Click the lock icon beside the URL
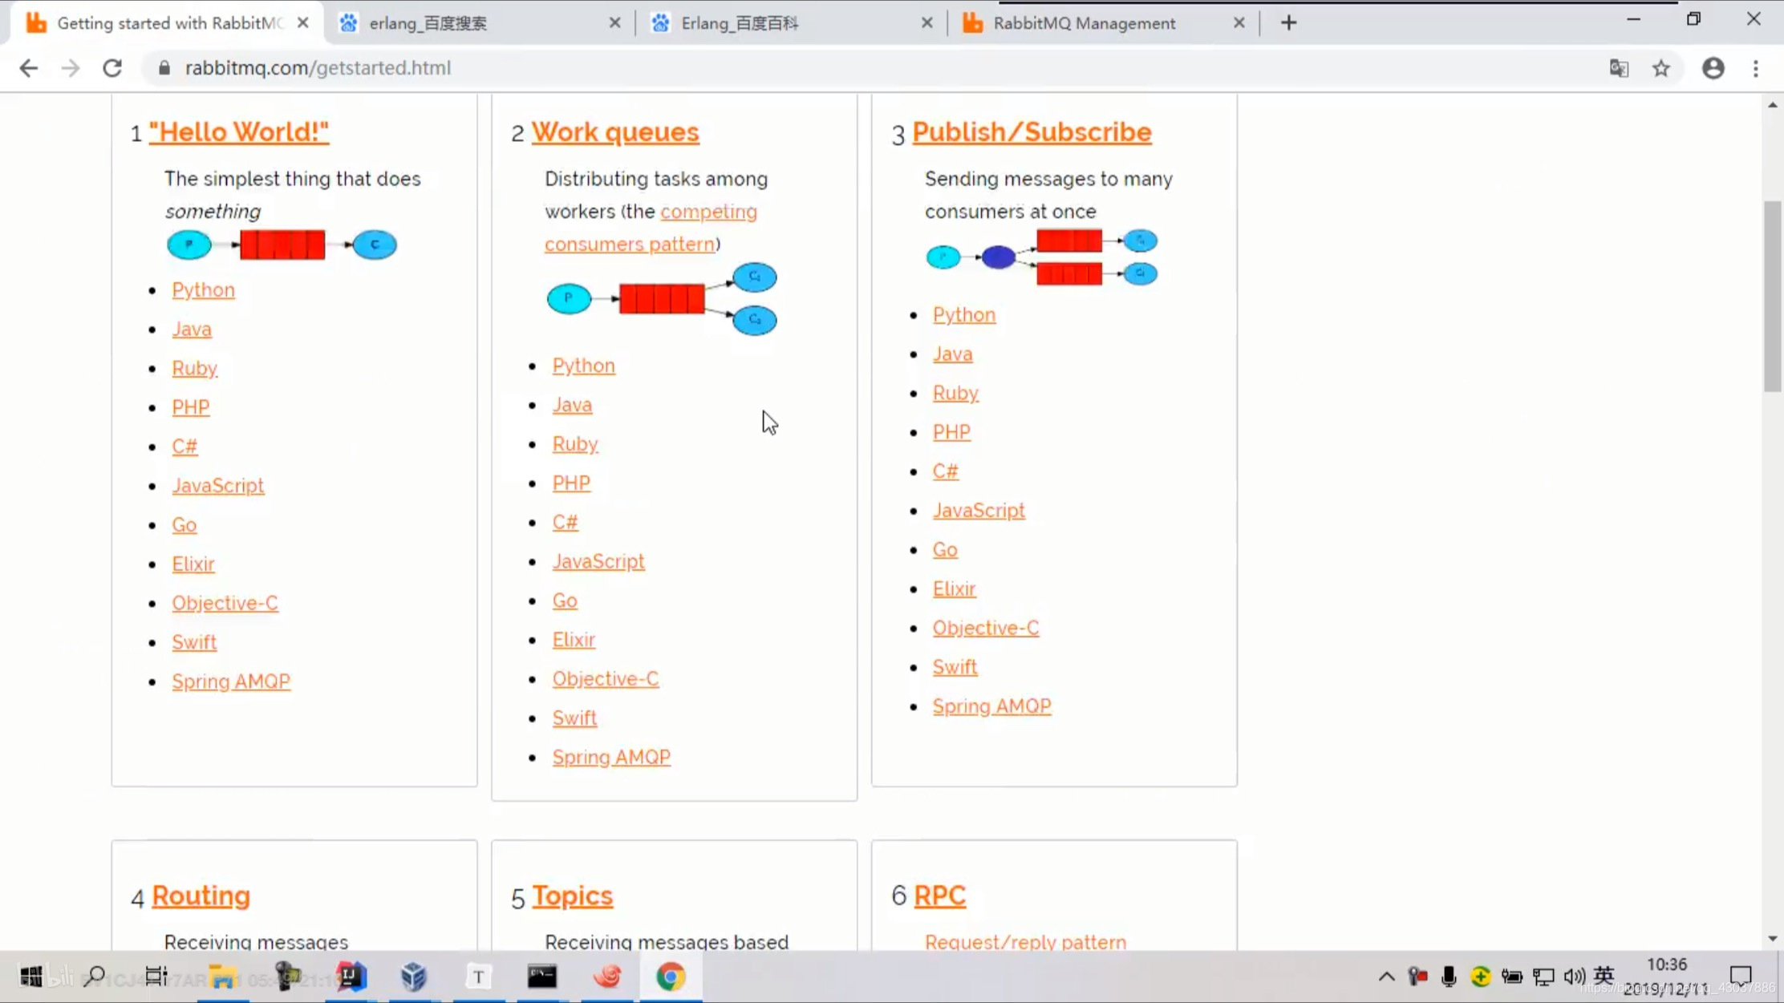The image size is (1784, 1003). click(x=164, y=68)
